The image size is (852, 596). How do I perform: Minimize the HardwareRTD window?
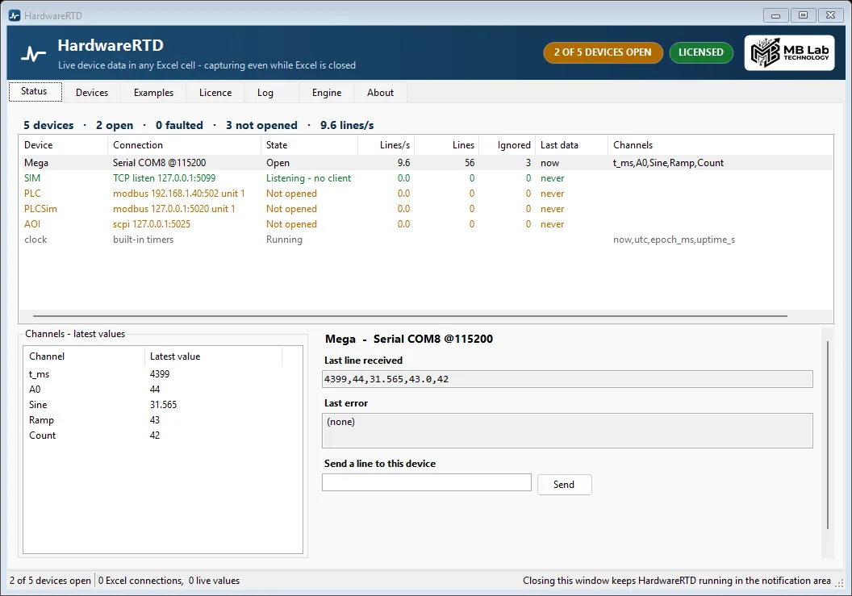coord(775,15)
